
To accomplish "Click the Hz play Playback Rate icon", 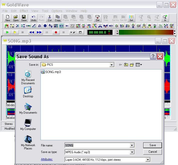I will [155, 26].
